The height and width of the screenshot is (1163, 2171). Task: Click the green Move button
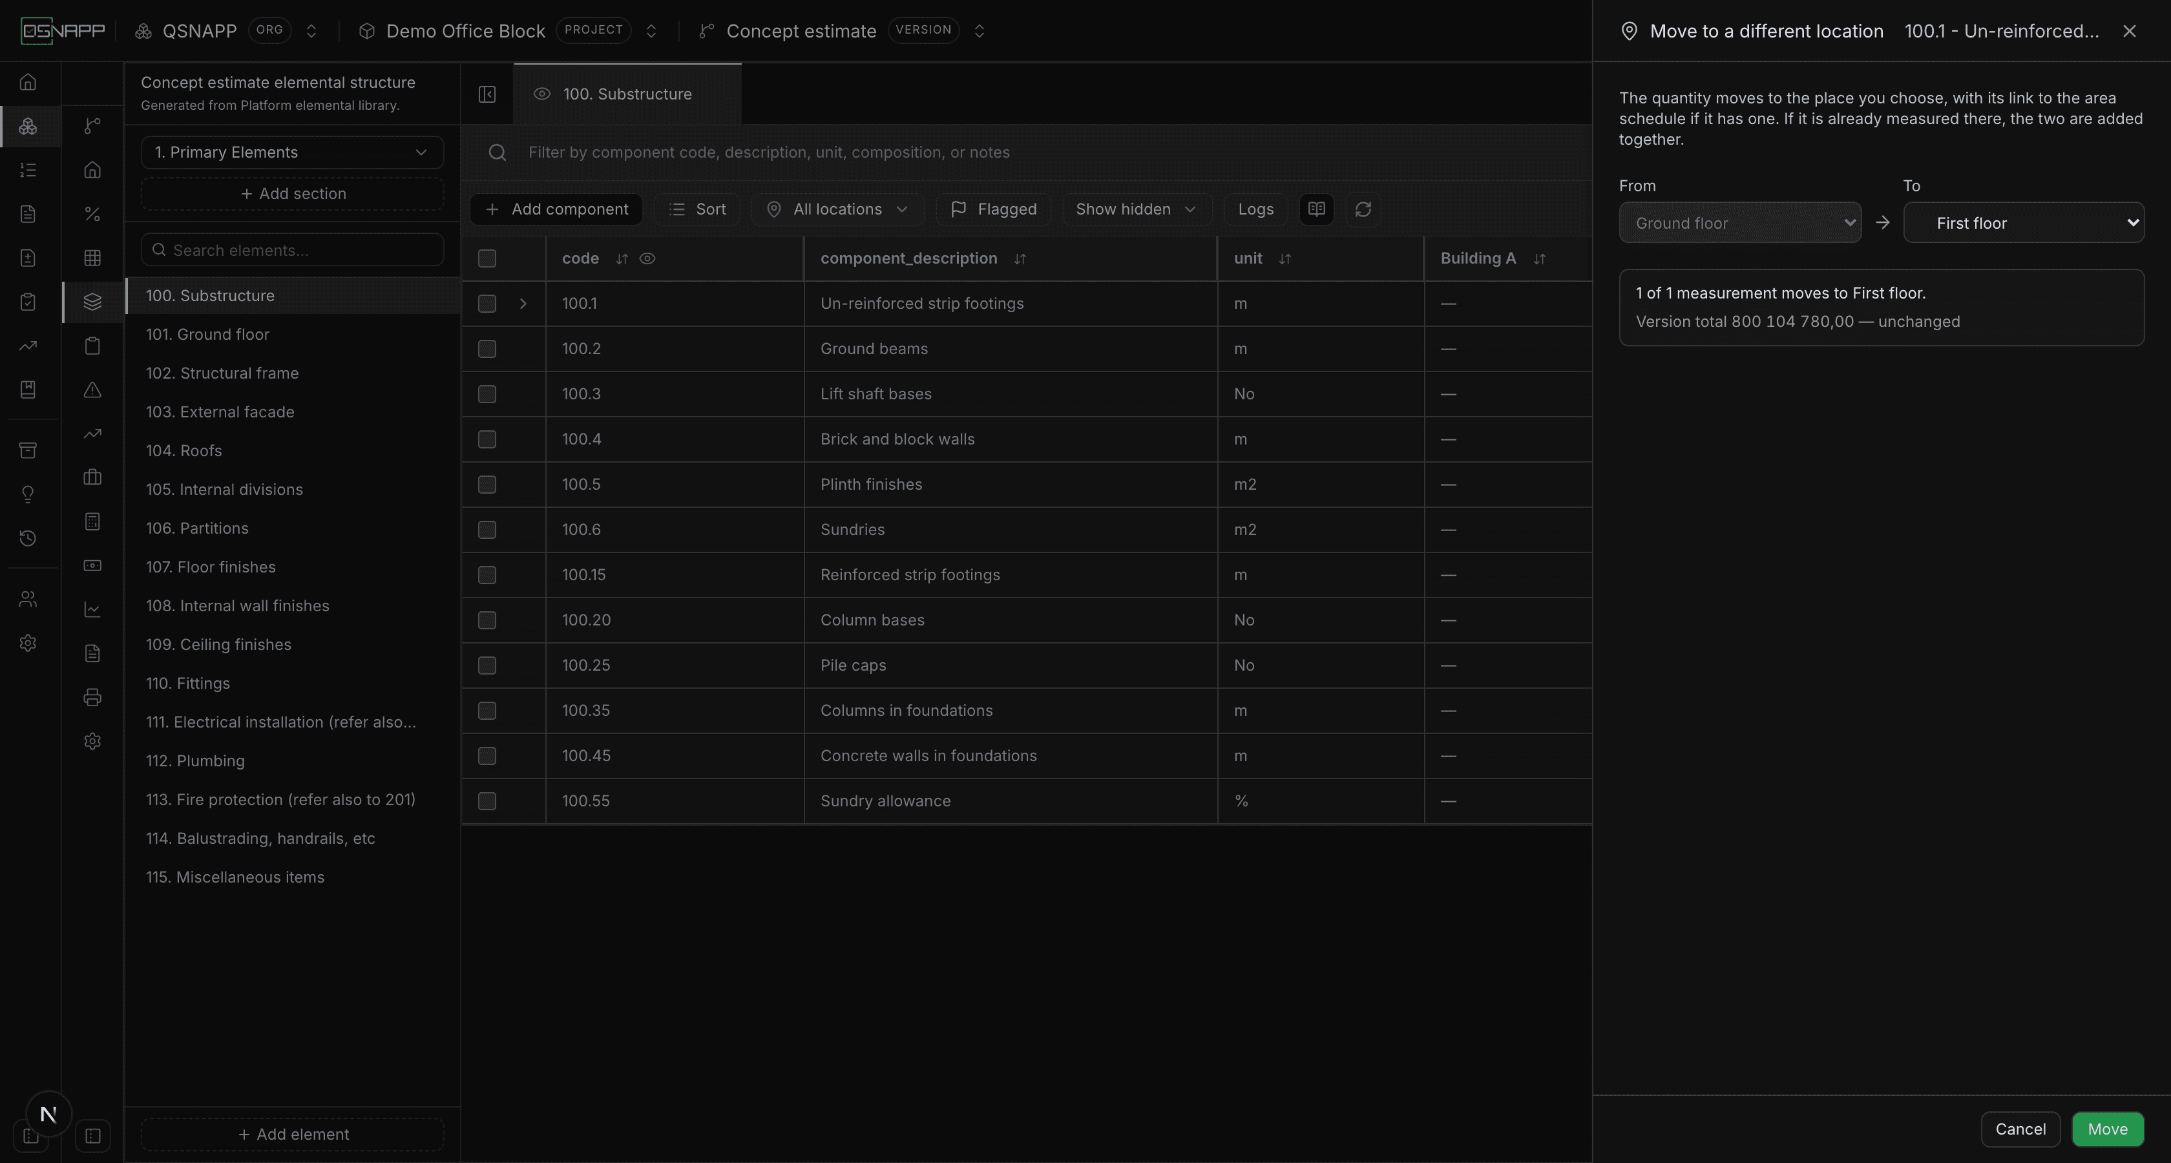pos(2107,1129)
